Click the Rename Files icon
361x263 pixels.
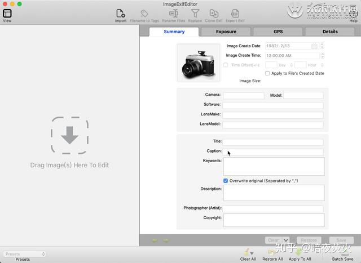tap(174, 14)
